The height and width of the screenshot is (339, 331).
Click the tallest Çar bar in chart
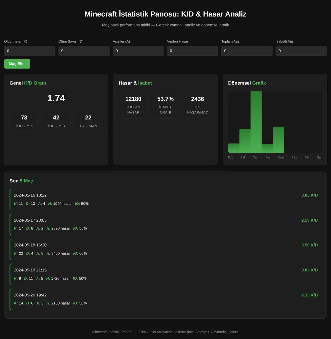[x=256, y=122]
